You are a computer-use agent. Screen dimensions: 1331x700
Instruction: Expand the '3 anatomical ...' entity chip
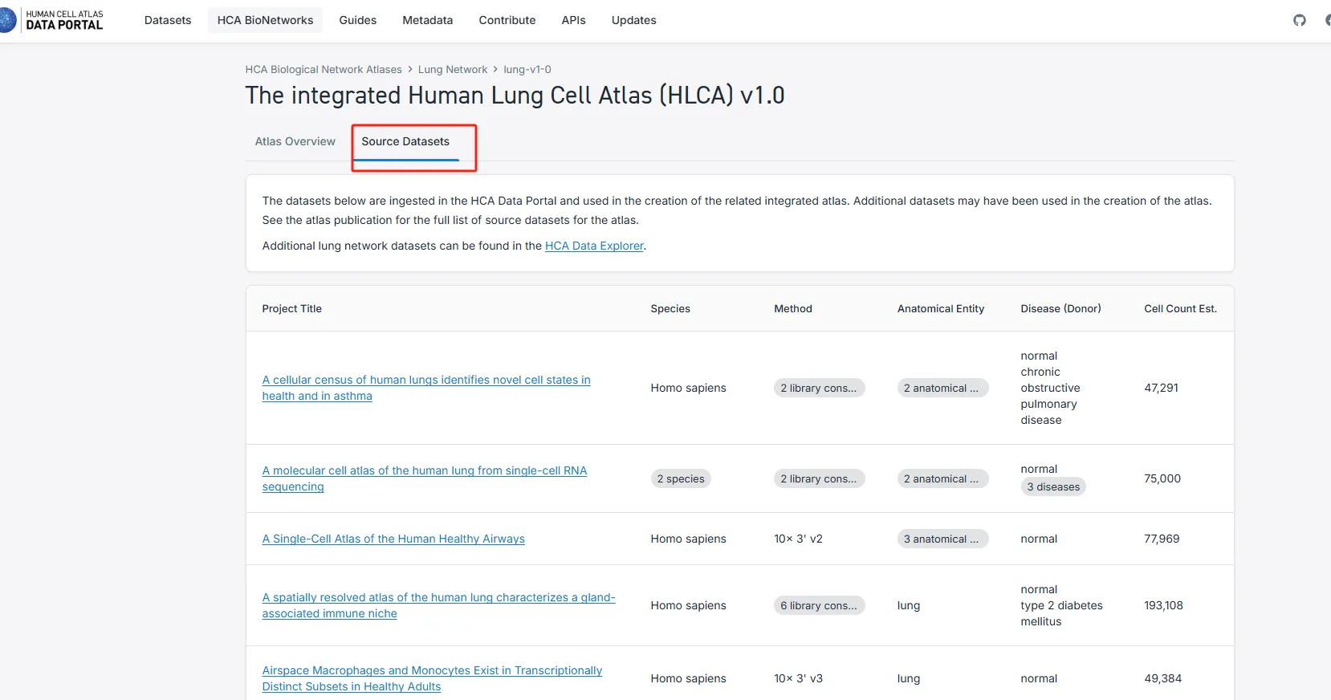(942, 539)
